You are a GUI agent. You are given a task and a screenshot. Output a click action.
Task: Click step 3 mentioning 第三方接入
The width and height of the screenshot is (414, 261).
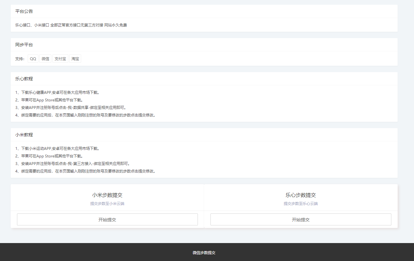pos(73,164)
